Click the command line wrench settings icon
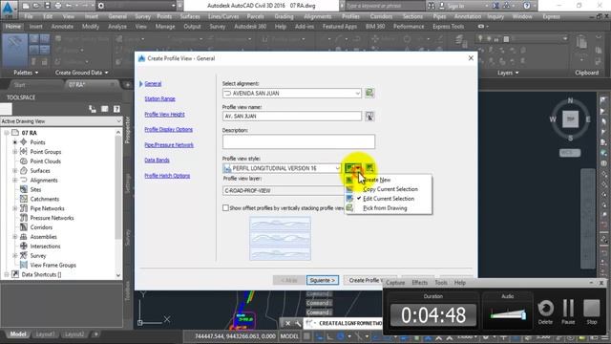Screen dimensions: 611x344 click(x=298, y=323)
